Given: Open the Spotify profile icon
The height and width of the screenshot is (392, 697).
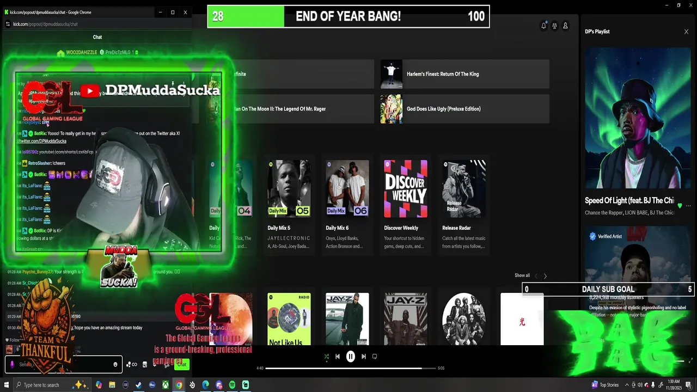Looking at the screenshot, I should (565, 26).
